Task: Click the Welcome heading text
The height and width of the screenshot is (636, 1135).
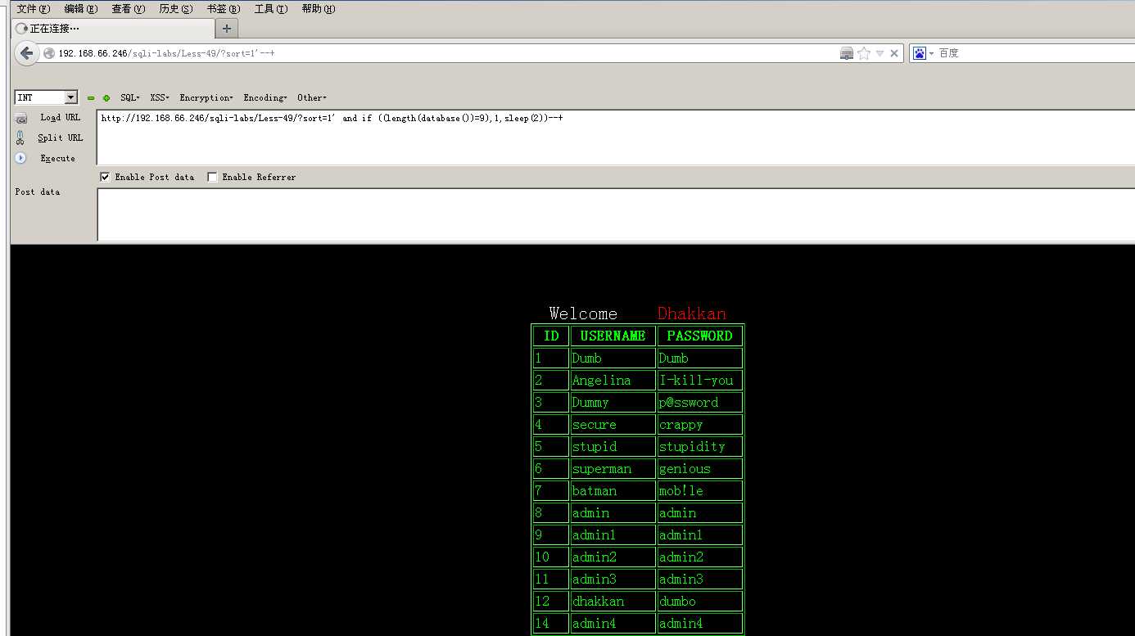Action: click(583, 313)
